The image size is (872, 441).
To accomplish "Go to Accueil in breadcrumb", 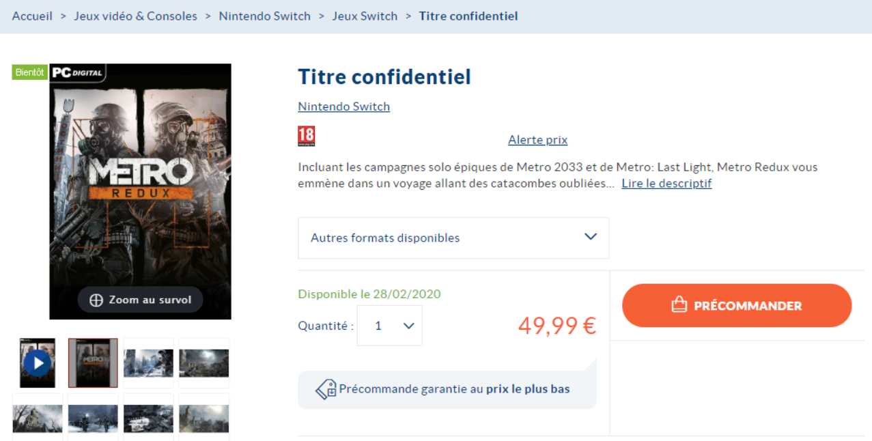I will point(32,16).
